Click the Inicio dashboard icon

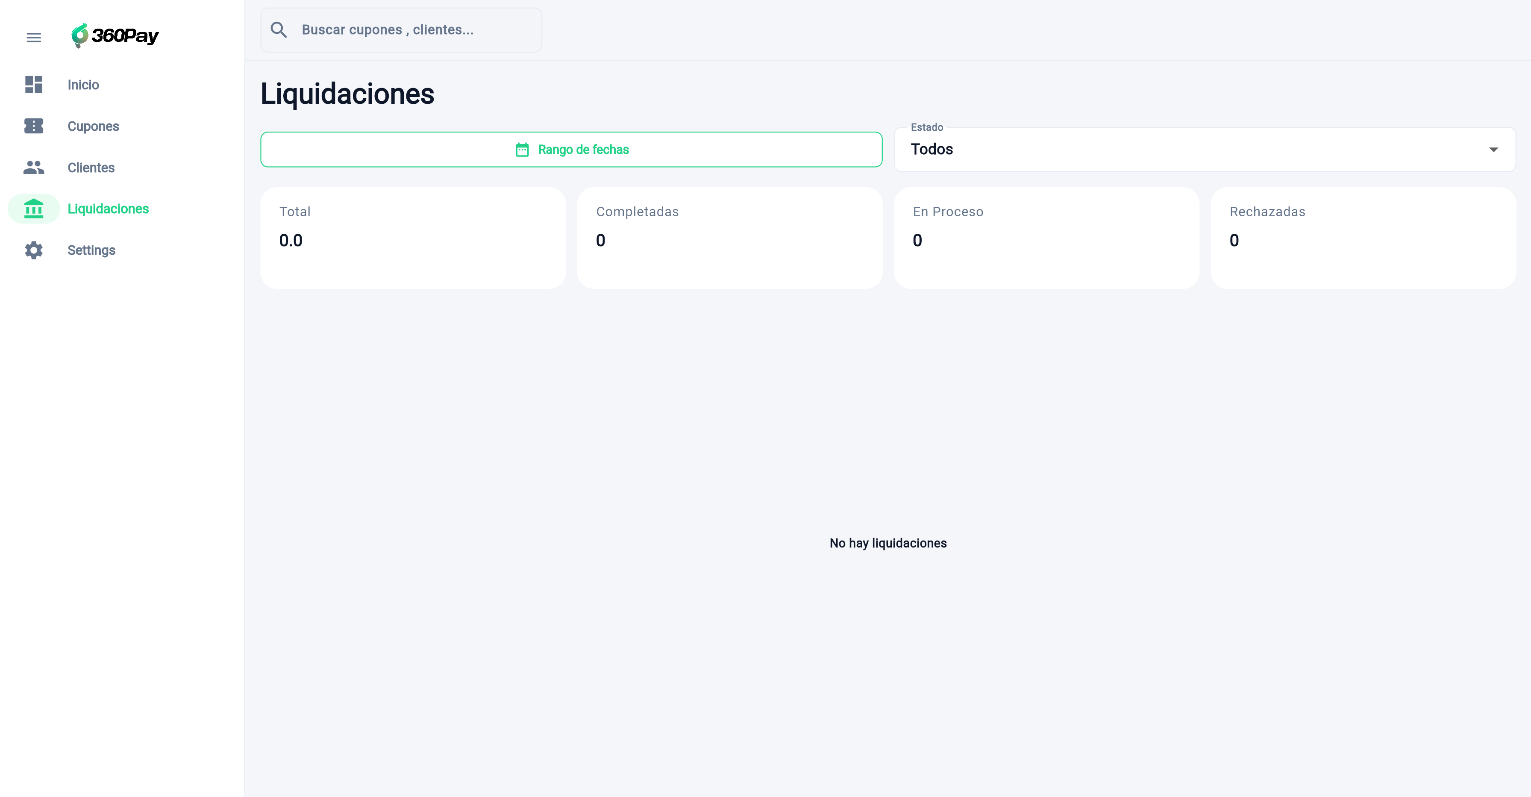(34, 84)
